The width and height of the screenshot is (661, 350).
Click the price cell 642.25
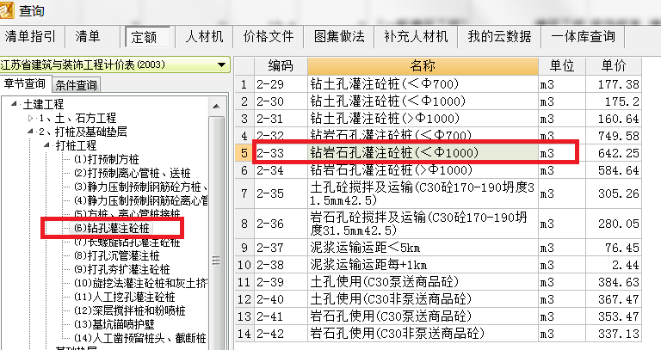(x=614, y=153)
